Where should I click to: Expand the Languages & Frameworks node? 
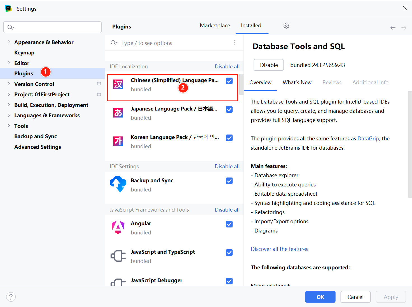(x=9, y=115)
